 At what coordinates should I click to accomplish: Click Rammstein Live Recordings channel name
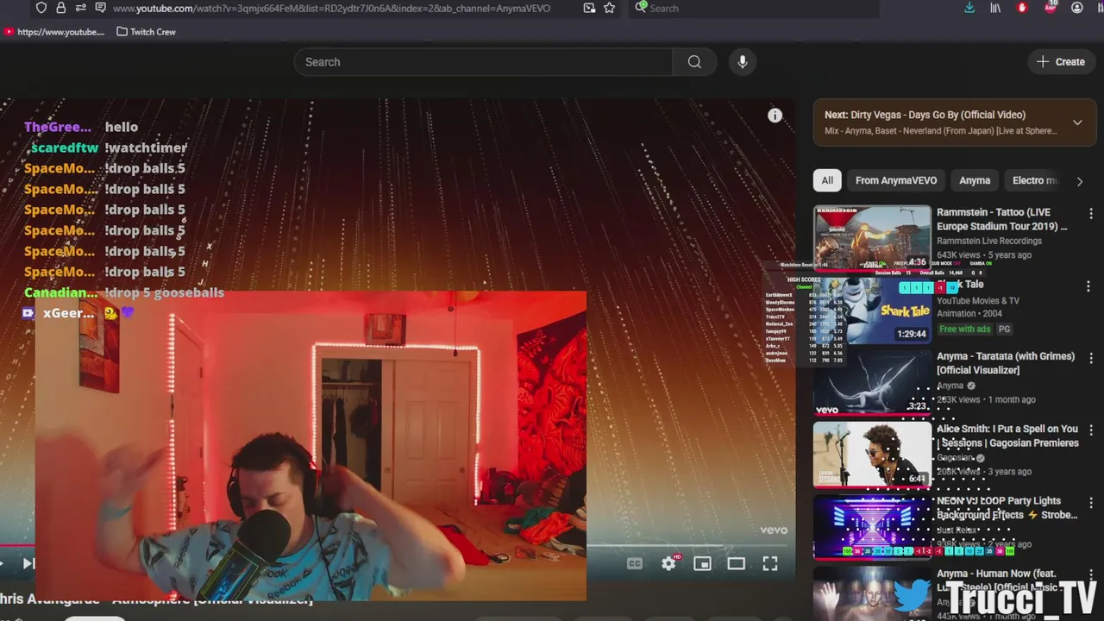point(989,241)
